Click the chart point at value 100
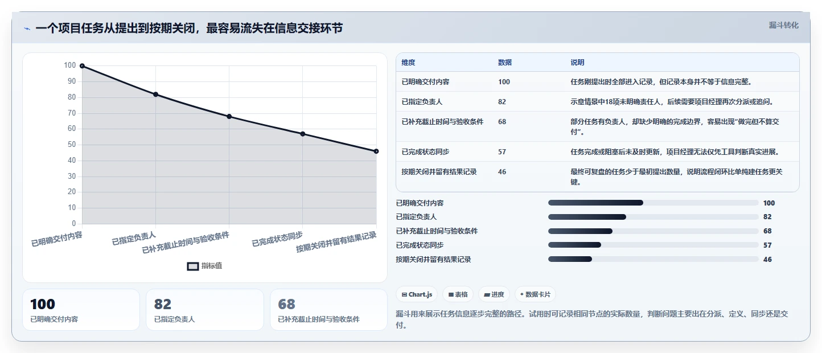The height and width of the screenshot is (353, 822). click(82, 66)
